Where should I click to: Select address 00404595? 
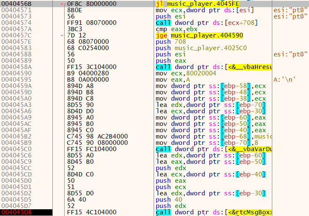16,80
